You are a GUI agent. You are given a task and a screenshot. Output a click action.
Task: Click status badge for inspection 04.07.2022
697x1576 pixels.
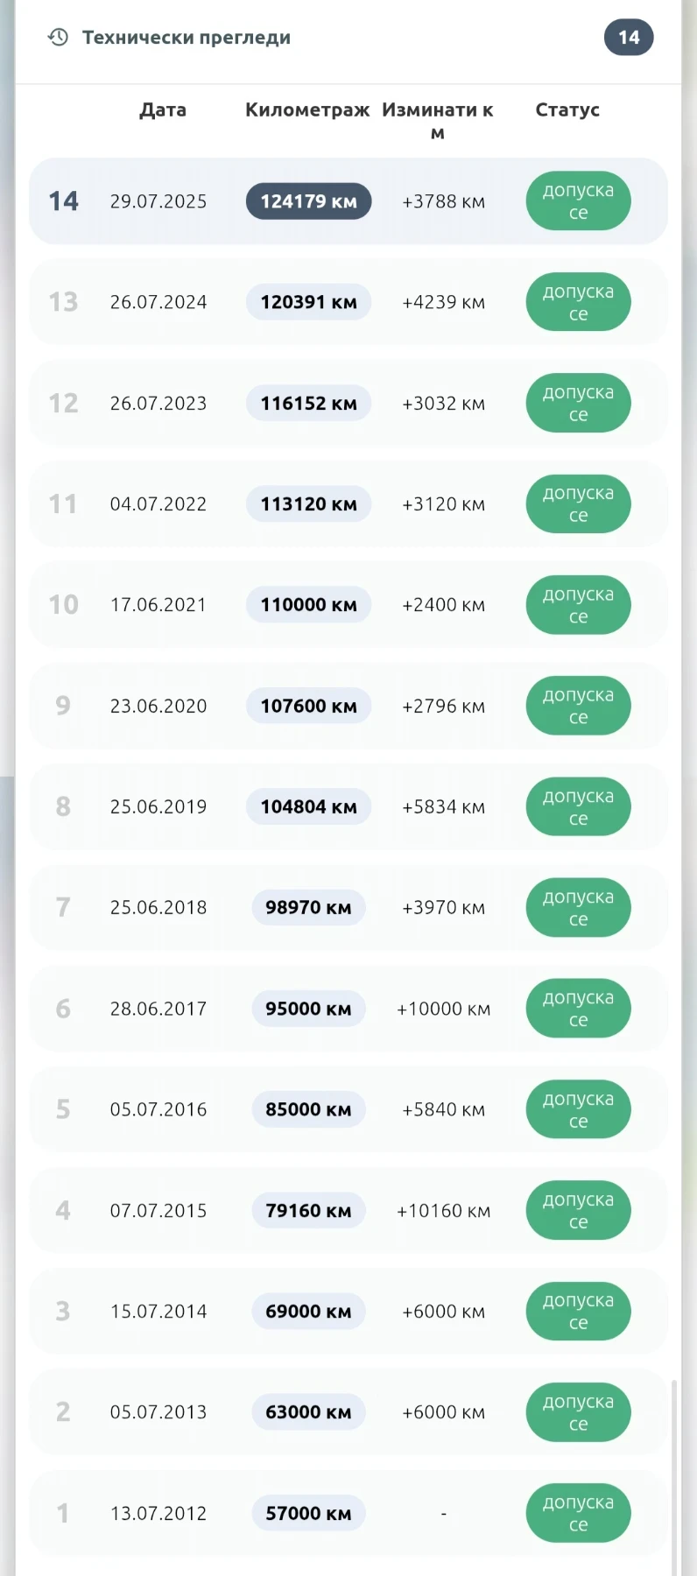(x=578, y=504)
